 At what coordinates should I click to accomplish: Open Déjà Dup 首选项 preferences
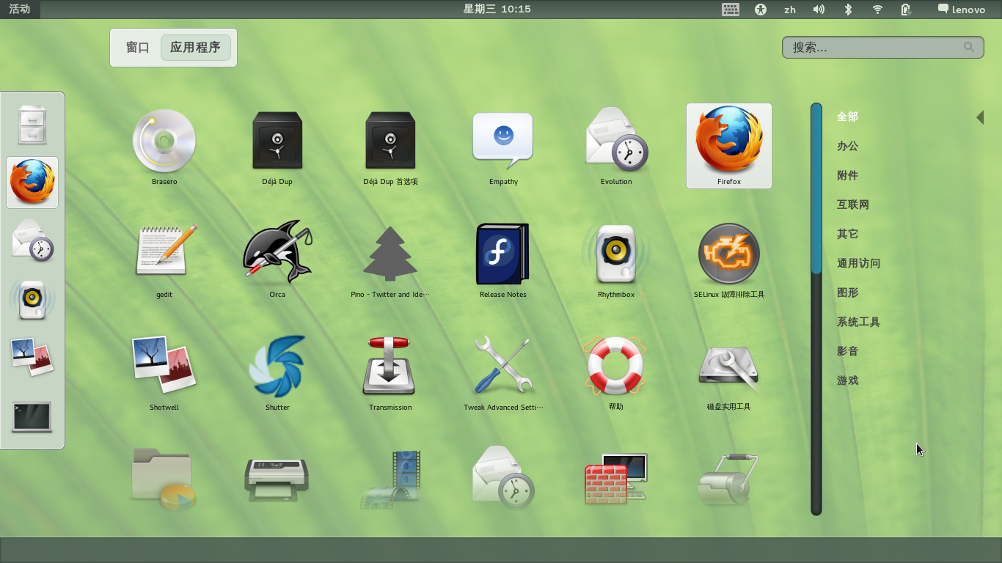click(390, 146)
